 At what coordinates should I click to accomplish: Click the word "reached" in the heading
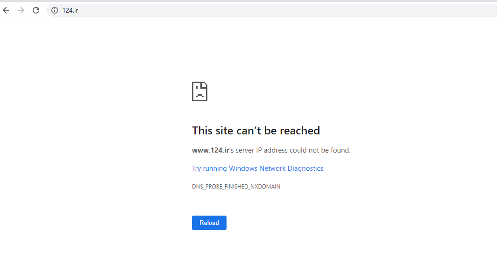(x=299, y=131)
